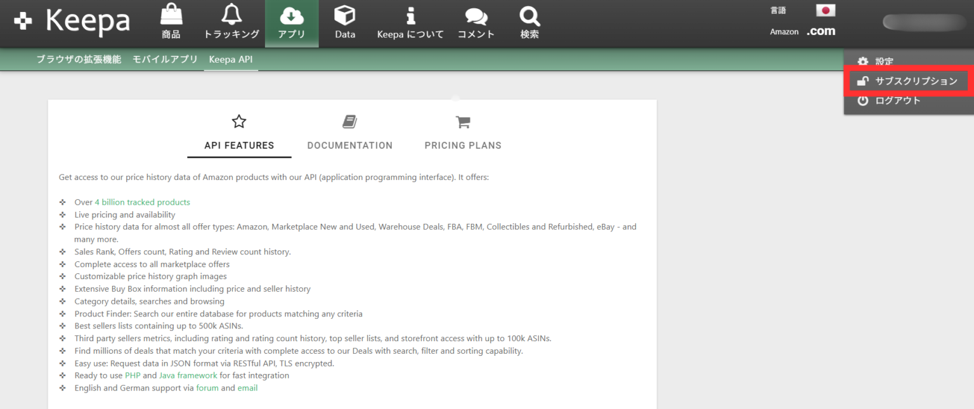Expand the blurred user account menu

[x=924, y=22]
